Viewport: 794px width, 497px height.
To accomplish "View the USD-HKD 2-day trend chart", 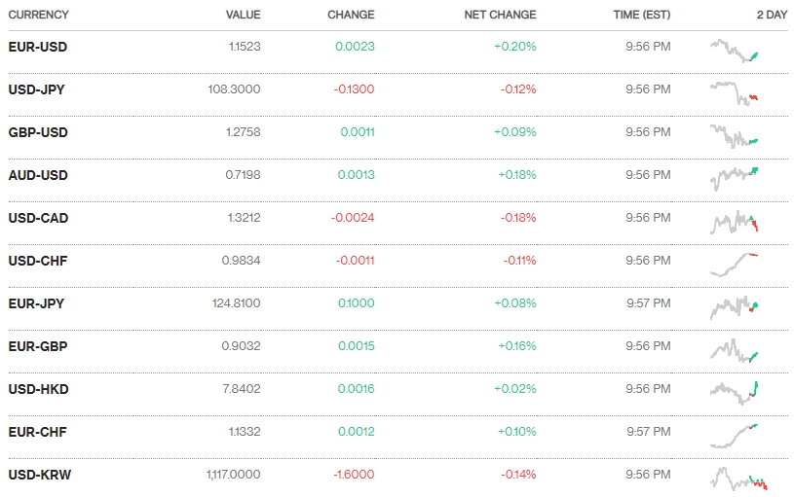I will tap(736, 391).
